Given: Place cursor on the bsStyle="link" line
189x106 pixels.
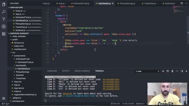Looking at the screenshot, I should [x=74, y=31].
